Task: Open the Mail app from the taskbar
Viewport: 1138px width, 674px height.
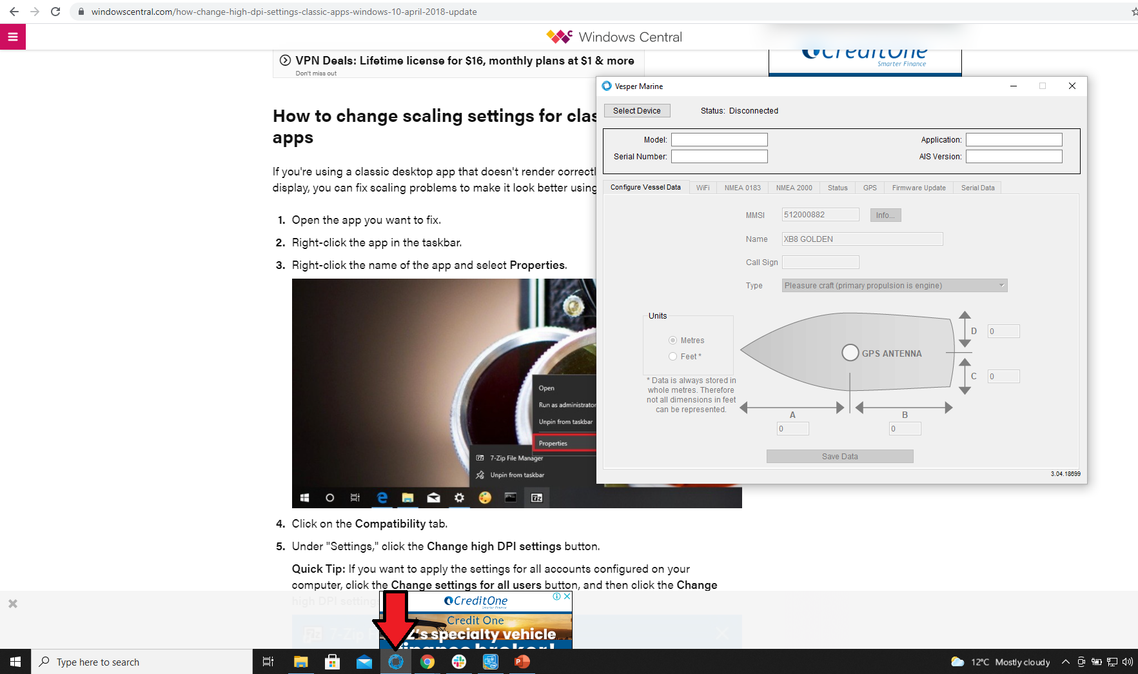Action: [x=364, y=662]
